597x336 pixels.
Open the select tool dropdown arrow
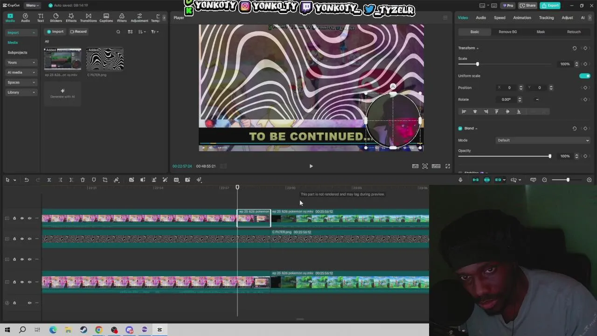tap(14, 180)
